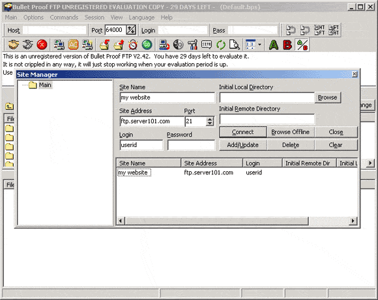
Task: Click the Initial Remote Directory field
Action: [267, 119]
